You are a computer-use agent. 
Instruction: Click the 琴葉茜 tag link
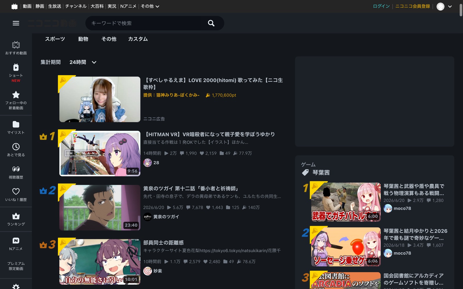[321, 173]
